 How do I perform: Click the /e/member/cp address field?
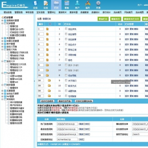point(67,139)
